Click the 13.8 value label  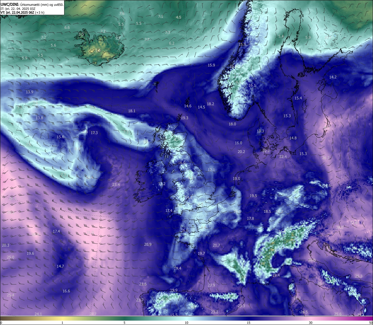(x=39, y=118)
